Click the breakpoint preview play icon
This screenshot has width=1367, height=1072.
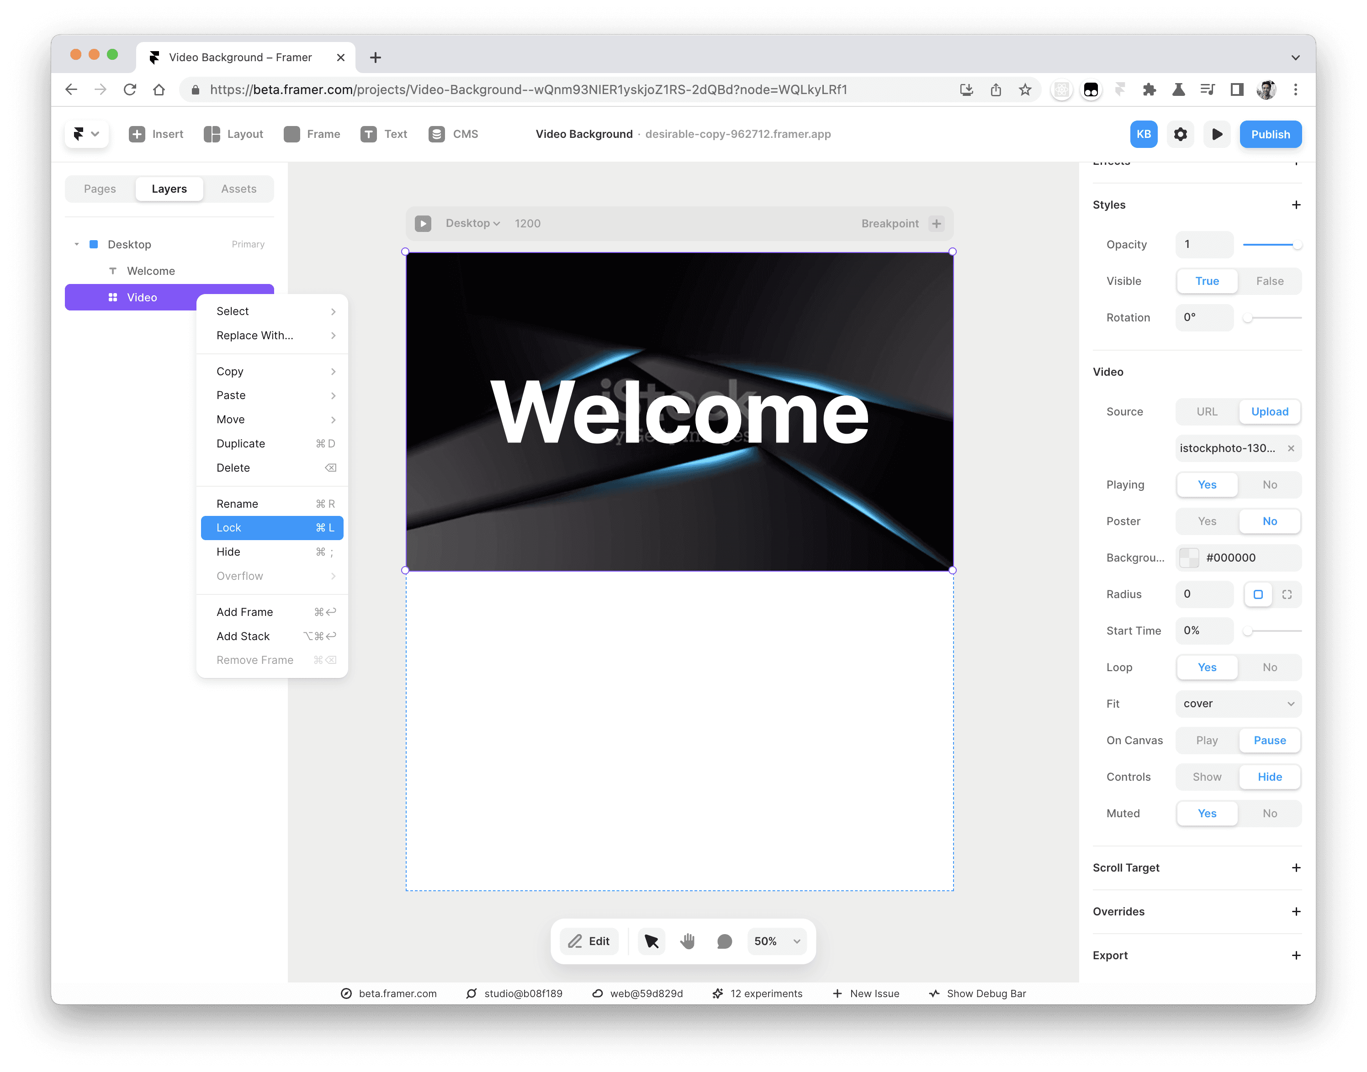(x=423, y=223)
